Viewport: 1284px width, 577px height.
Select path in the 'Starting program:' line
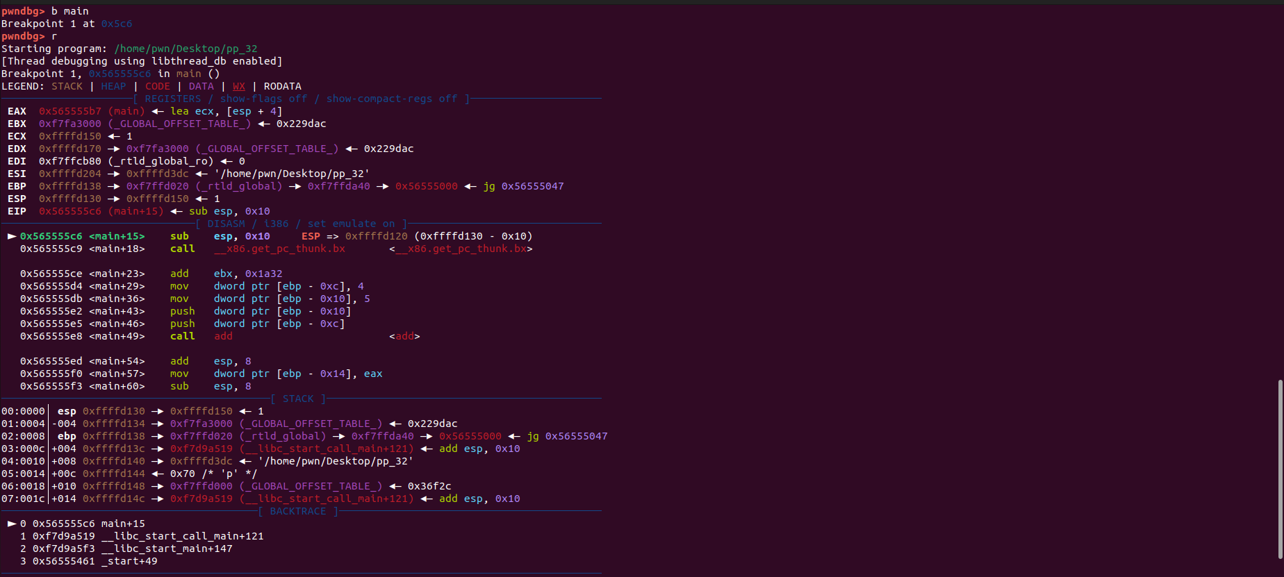click(x=186, y=49)
